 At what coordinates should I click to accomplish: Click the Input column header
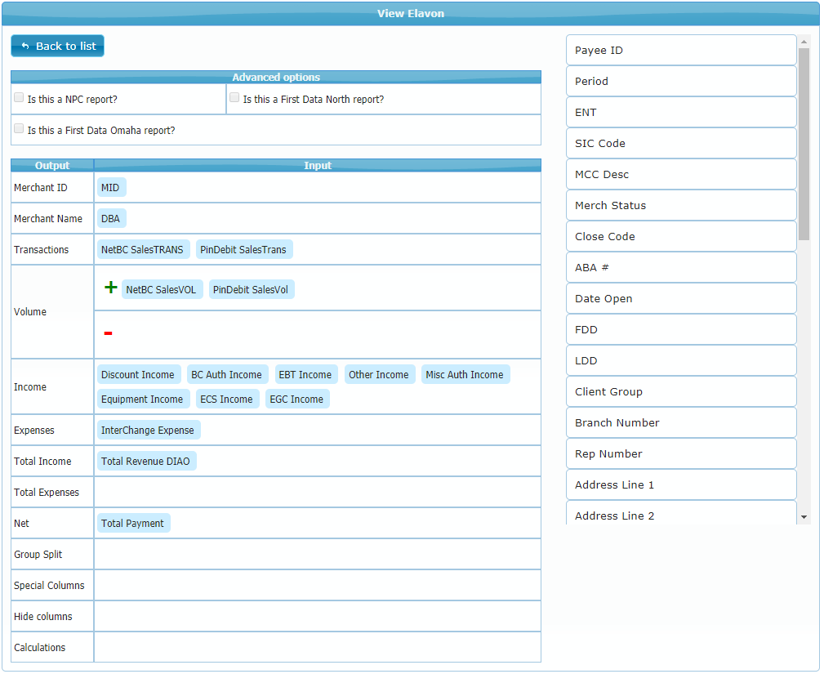point(318,166)
